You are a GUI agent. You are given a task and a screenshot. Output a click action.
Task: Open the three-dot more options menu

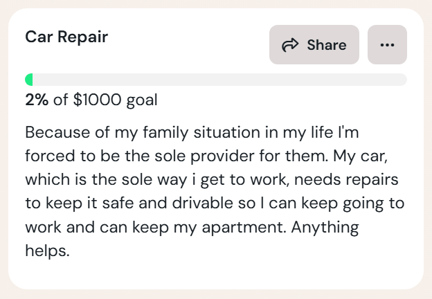pyautogui.click(x=387, y=45)
